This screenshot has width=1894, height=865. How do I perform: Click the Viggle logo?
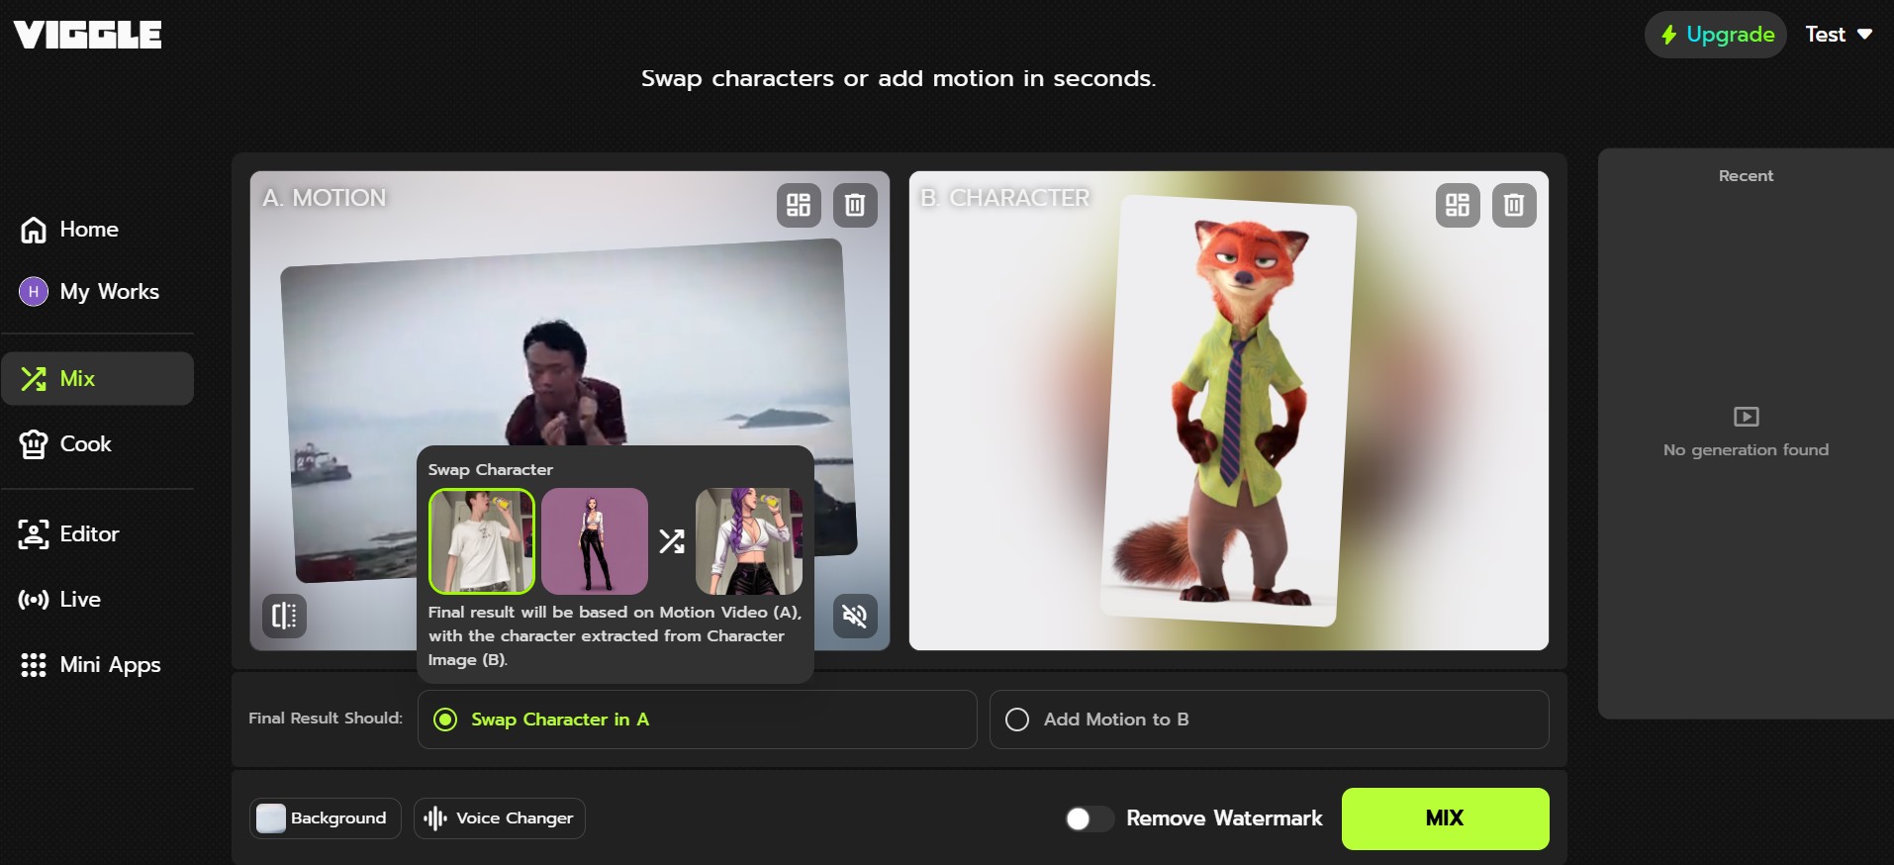pos(87,35)
